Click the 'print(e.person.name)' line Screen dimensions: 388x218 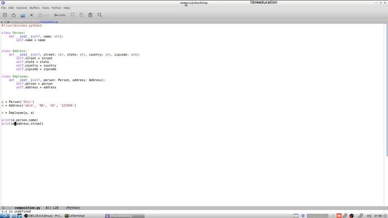(20, 120)
